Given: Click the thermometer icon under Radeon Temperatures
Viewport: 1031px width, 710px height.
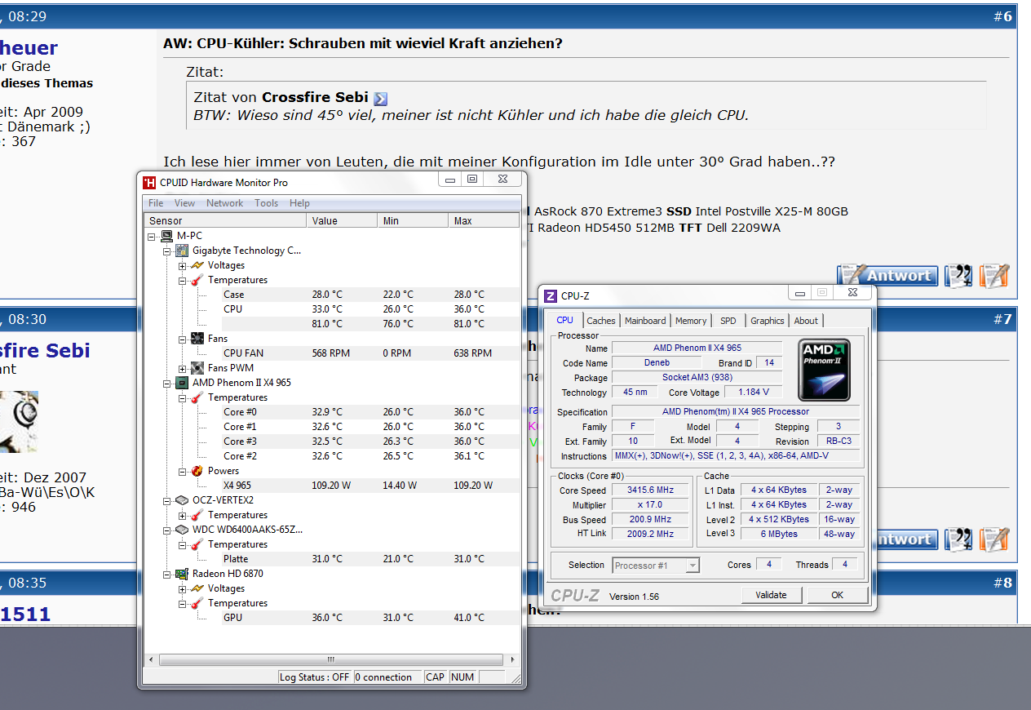Looking at the screenshot, I should tap(197, 603).
